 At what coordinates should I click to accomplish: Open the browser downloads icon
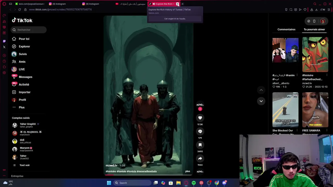(316, 10)
